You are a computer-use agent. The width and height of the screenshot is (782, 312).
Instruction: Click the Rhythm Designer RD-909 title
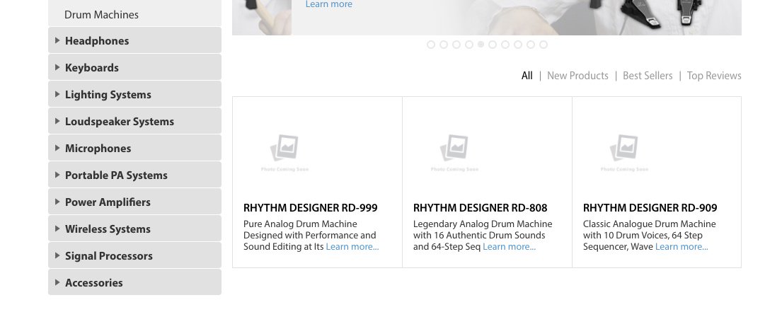click(650, 208)
